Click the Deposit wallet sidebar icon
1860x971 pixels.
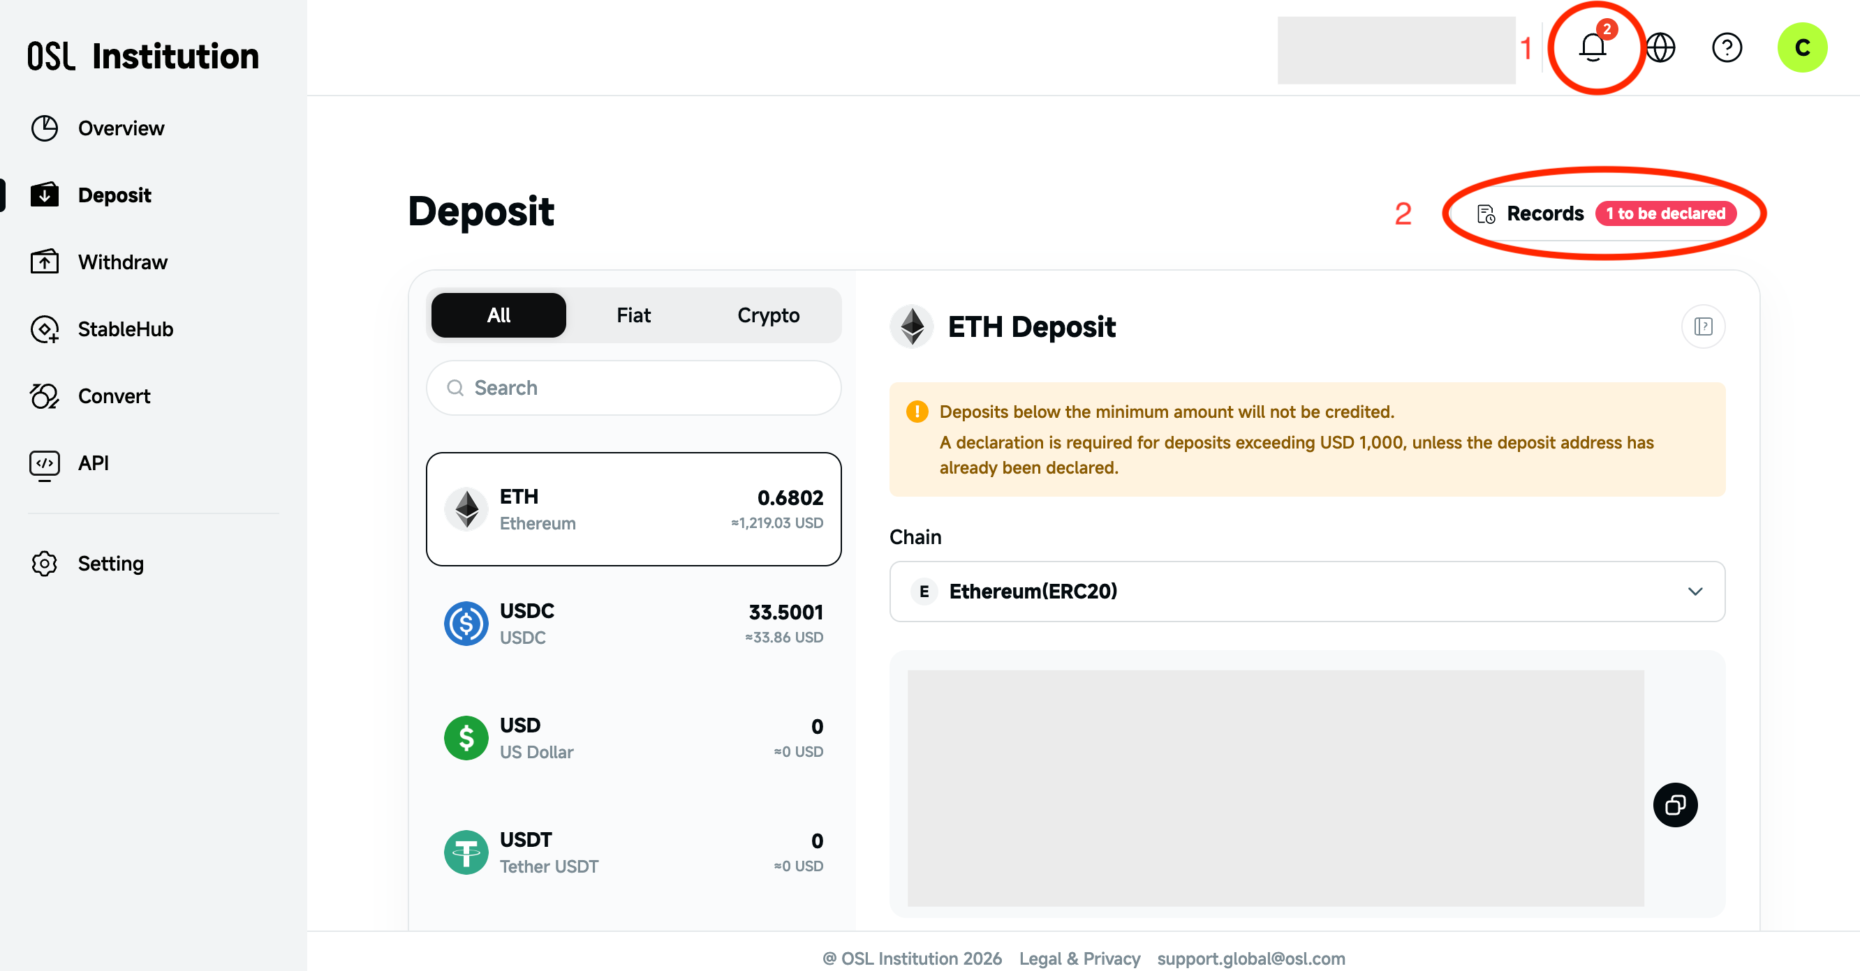point(44,195)
